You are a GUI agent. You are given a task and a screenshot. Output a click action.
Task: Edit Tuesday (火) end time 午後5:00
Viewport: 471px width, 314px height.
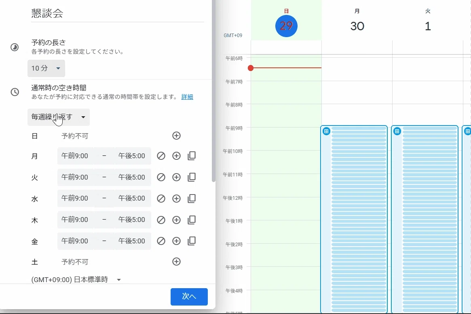pos(132,177)
